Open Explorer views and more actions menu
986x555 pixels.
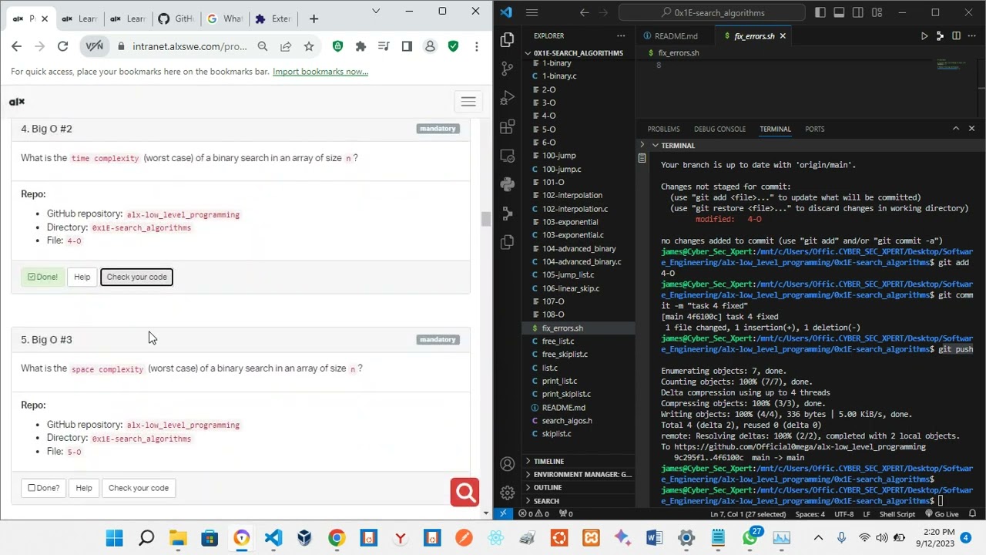point(621,36)
